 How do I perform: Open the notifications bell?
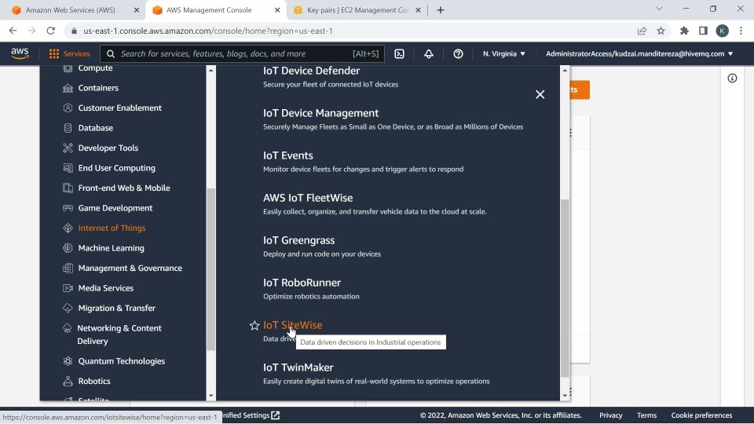pos(429,54)
